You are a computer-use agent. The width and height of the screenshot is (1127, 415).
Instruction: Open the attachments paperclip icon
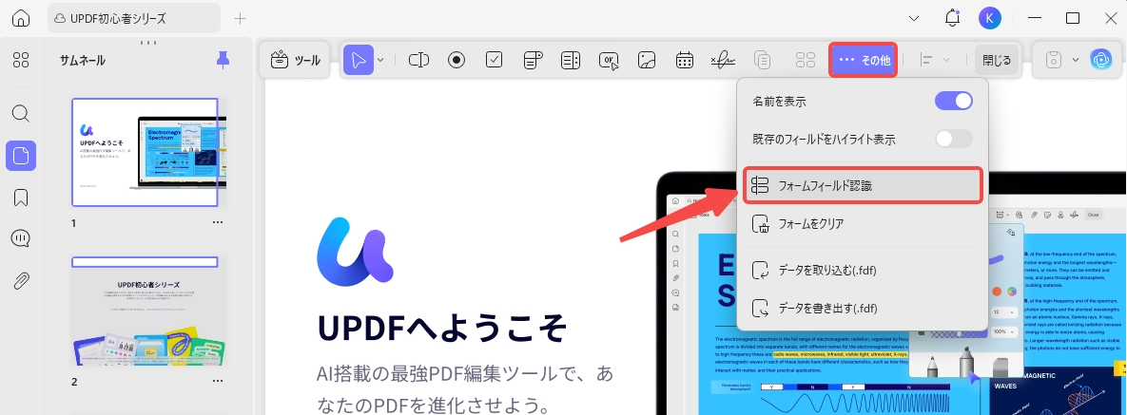click(21, 280)
